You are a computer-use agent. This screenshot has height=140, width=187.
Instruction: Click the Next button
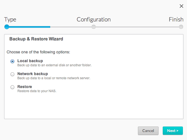point(173,131)
